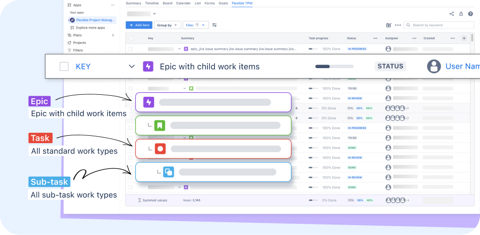
Task: Click the share icon at top right
Action: [451, 14]
